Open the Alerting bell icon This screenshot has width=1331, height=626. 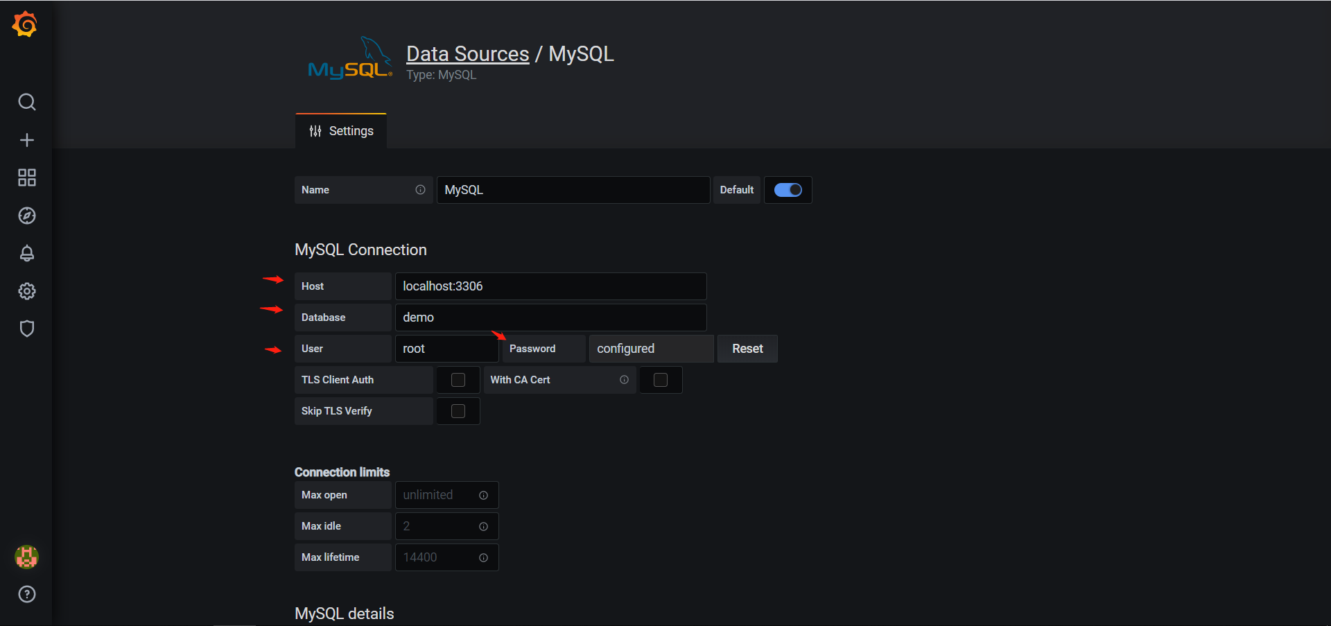pyautogui.click(x=26, y=253)
